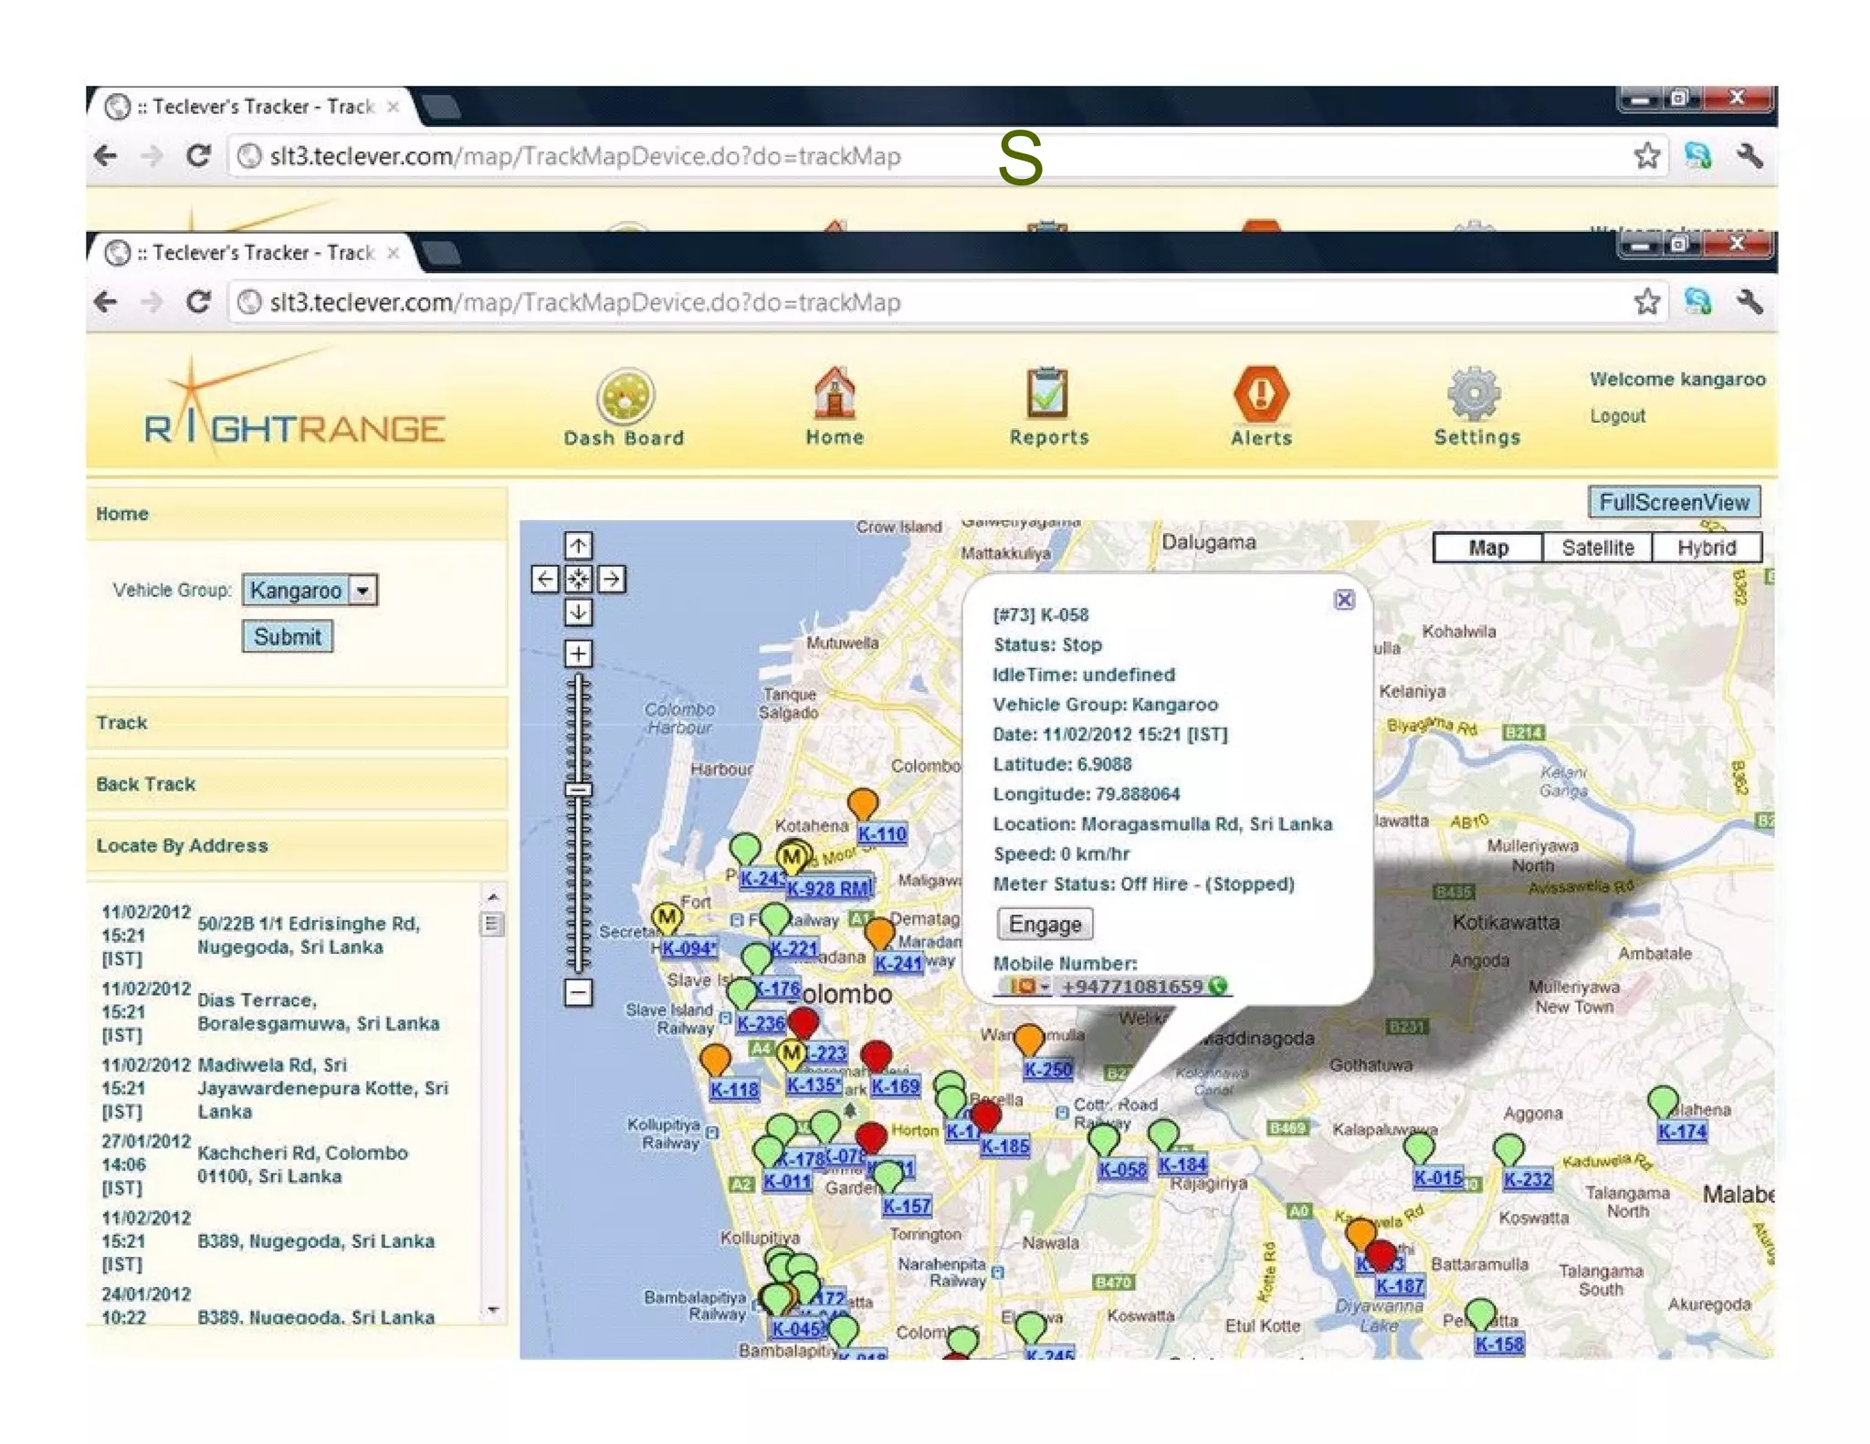The height and width of the screenshot is (1444, 1870).
Task: Switch map to Hybrid view
Action: pos(1706,548)
